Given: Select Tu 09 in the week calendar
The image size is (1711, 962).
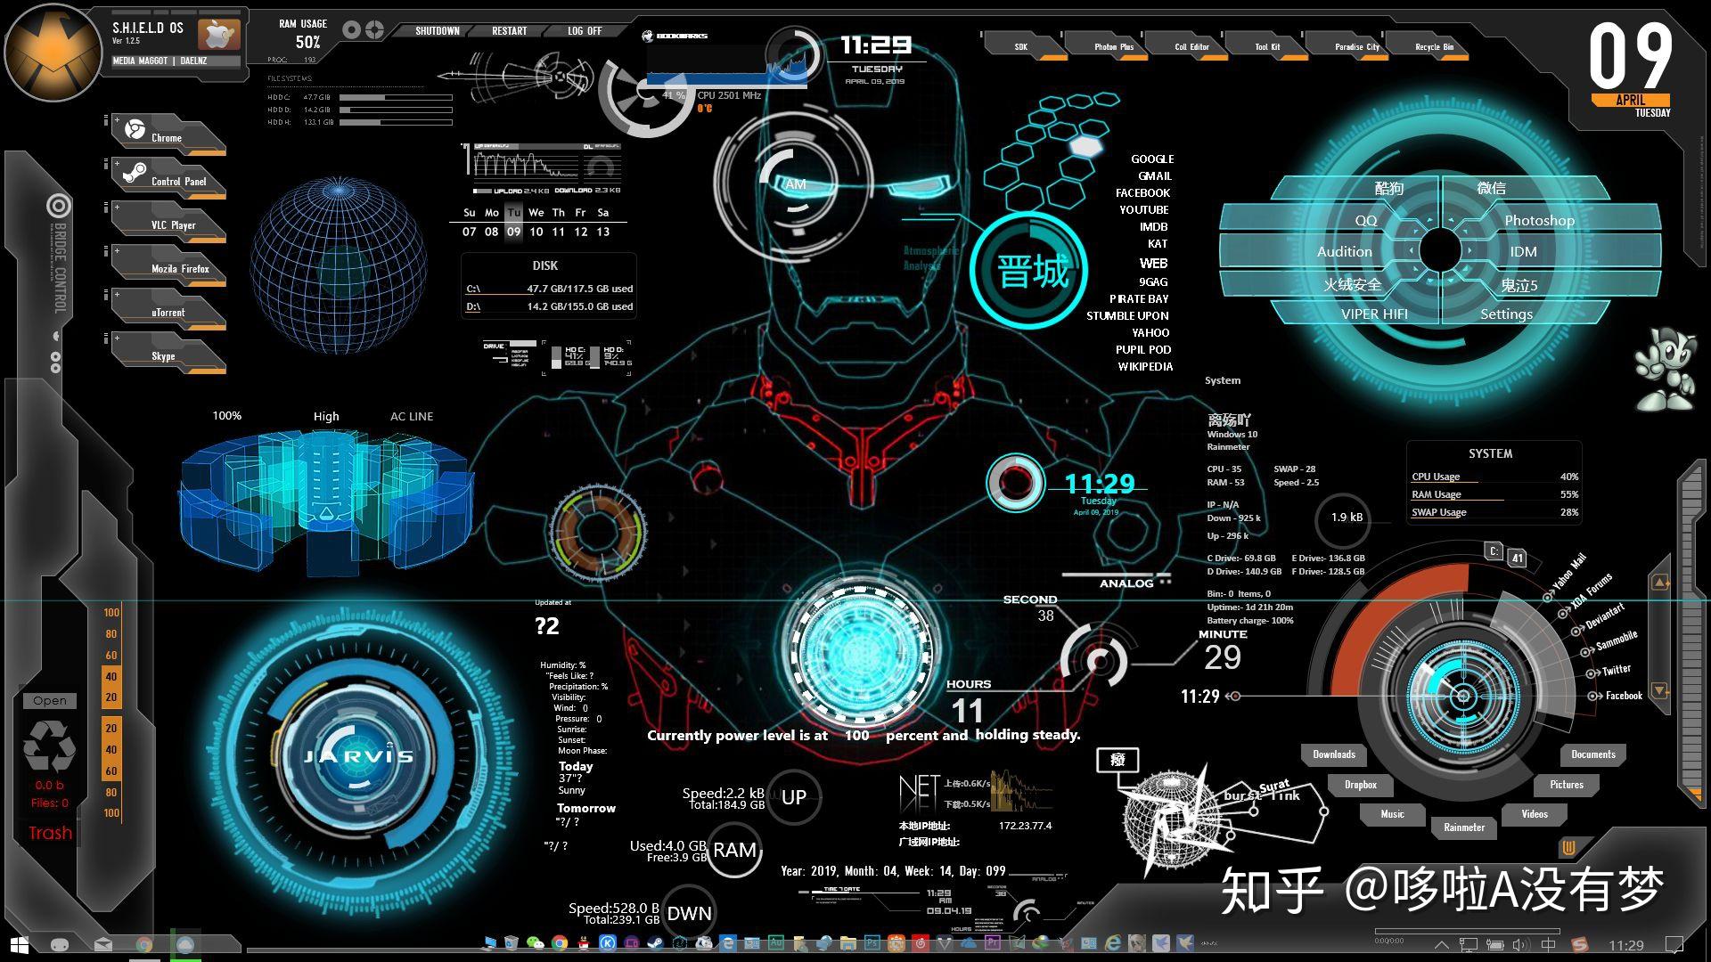Looking at the screenshot, I should [x=513, y=223].
